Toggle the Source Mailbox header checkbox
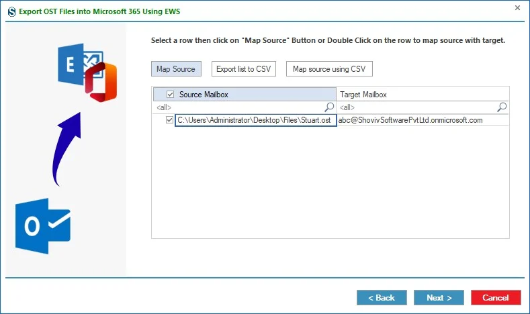530x314 pixels. [x=171, y=94]
